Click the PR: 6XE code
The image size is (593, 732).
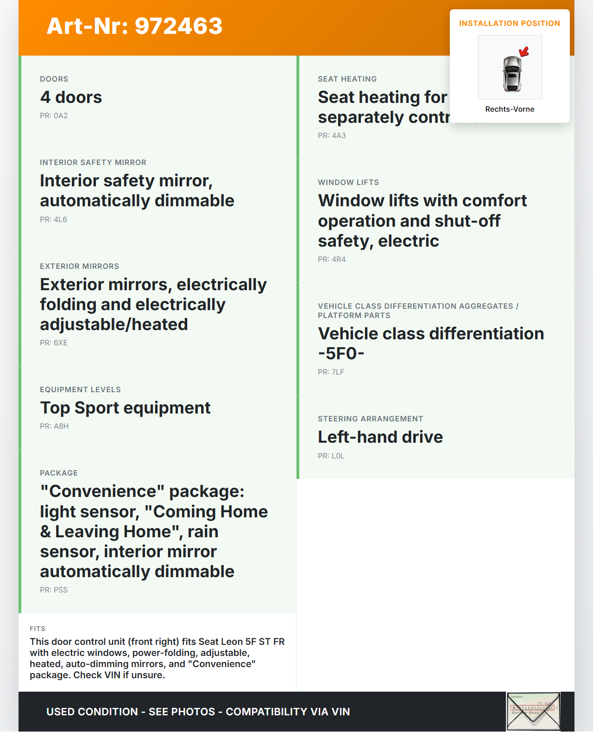click(54, 343)
